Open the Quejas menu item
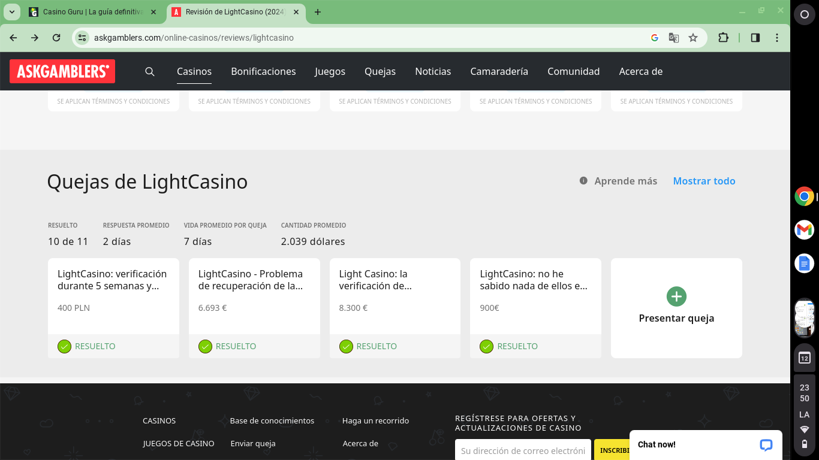 point(380,71)
